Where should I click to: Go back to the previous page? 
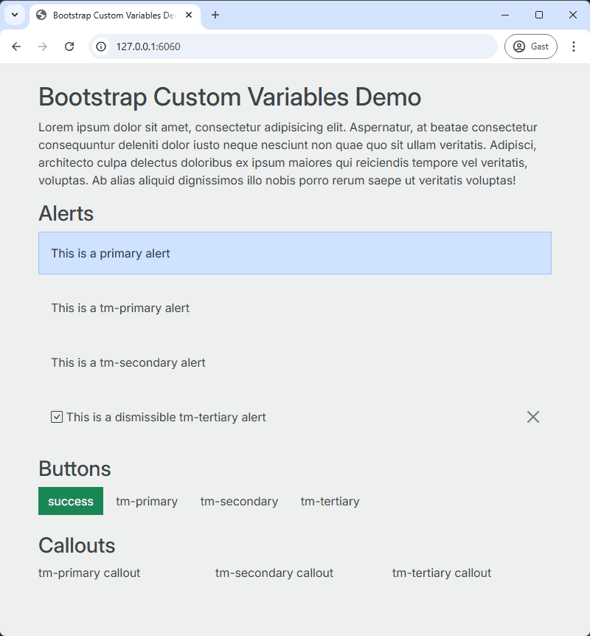coord(16,46)
